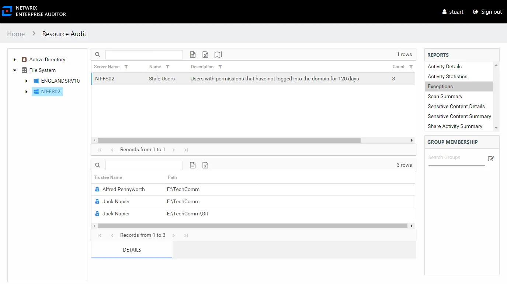Image resolution: width=507 pixels, height=284 pixels.
Task: Click the edit group membership icon
Action: tap(491, 159)
